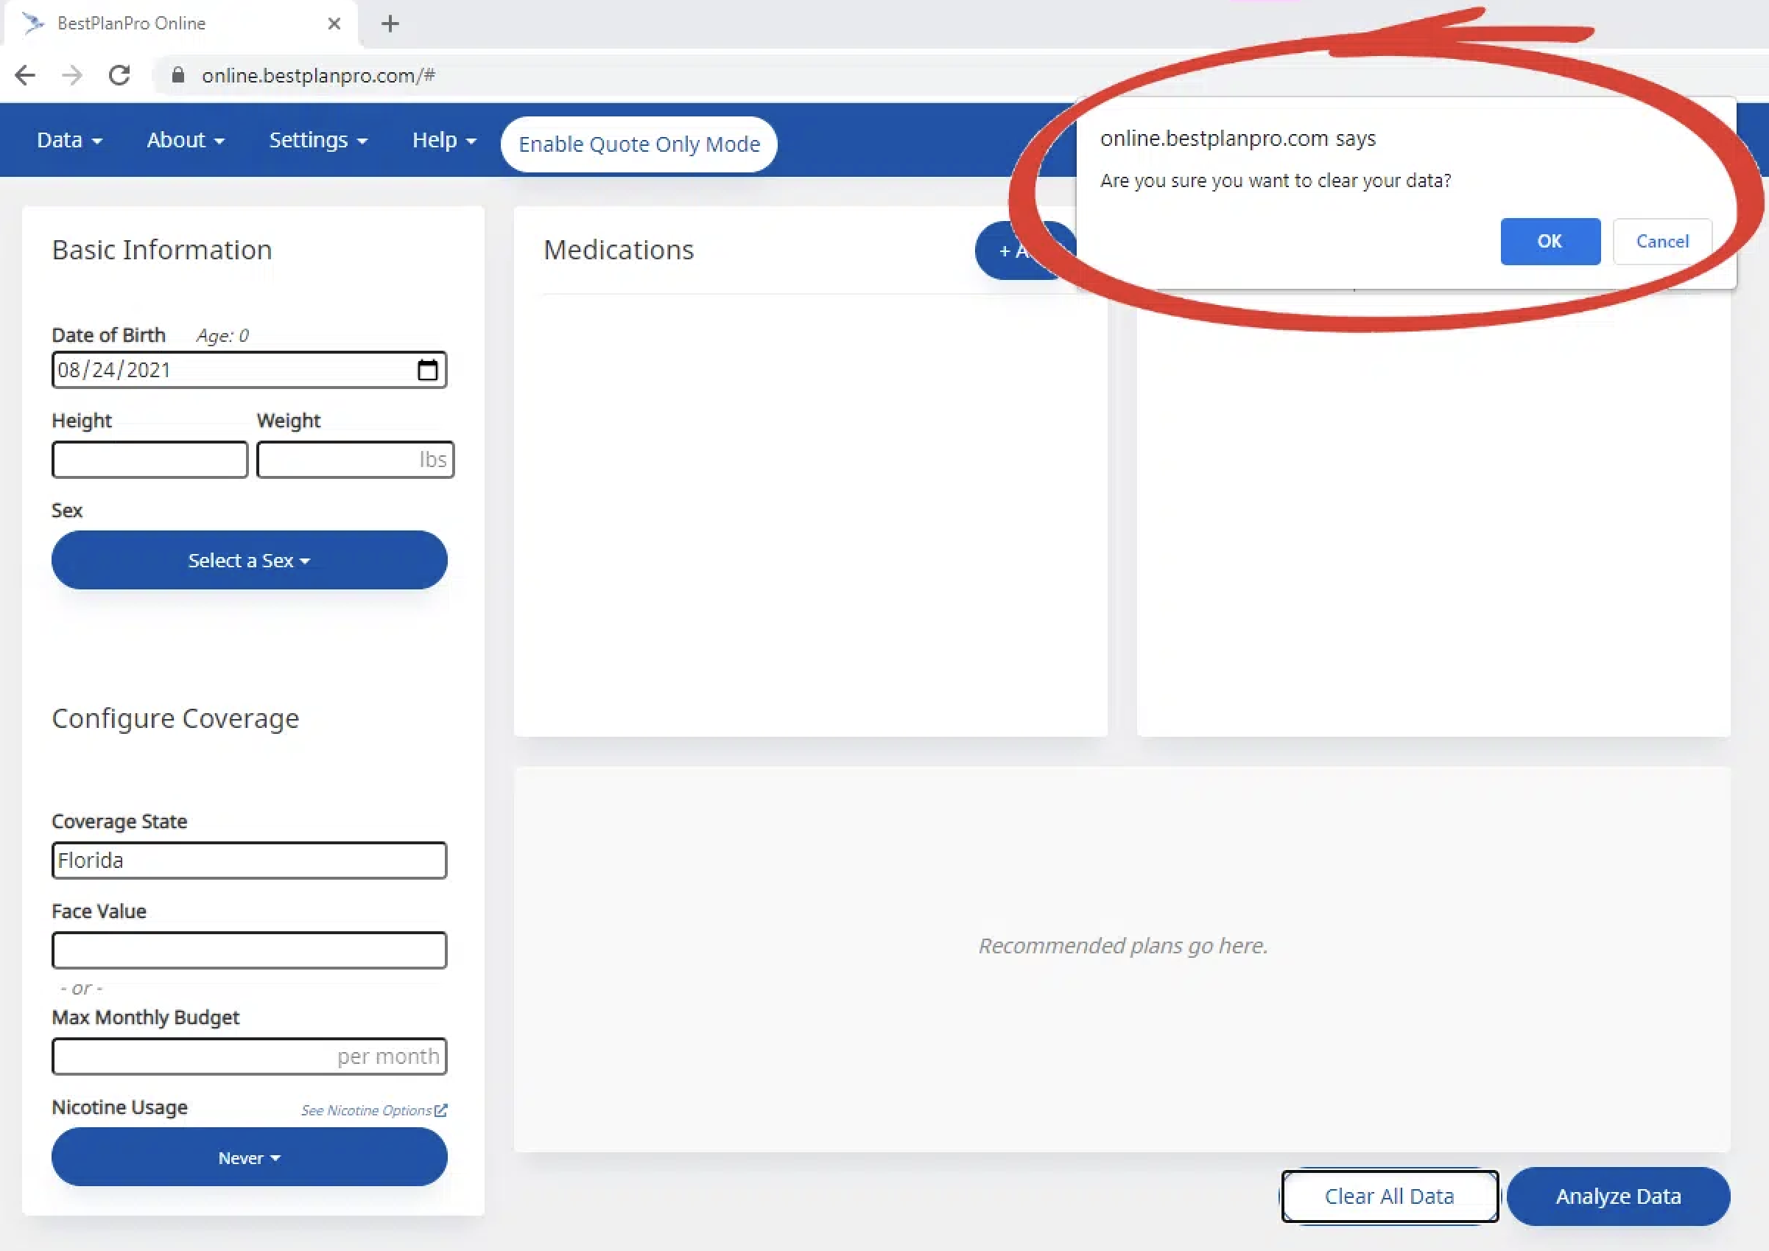The width and height of the screenshot is (1769, 1251).
Task: Open the About menu
Action: click(x=186, y=140)
